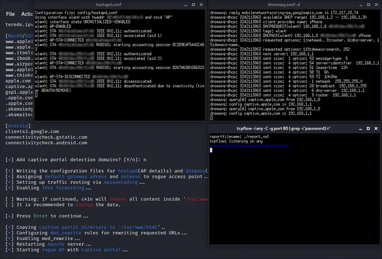
Task: Click the 'Enabling IPv4 forwarding' line
Action: point(48,188)
